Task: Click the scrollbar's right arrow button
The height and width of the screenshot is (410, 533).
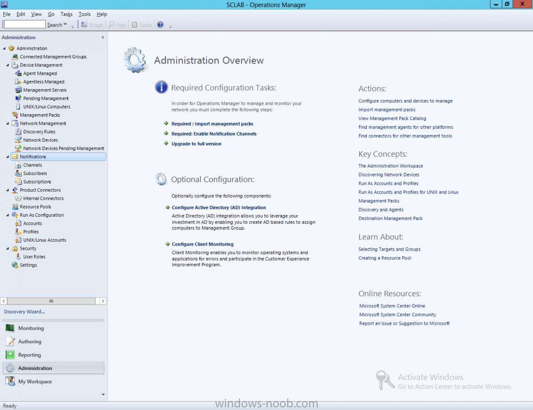Action: coord(103,301)
